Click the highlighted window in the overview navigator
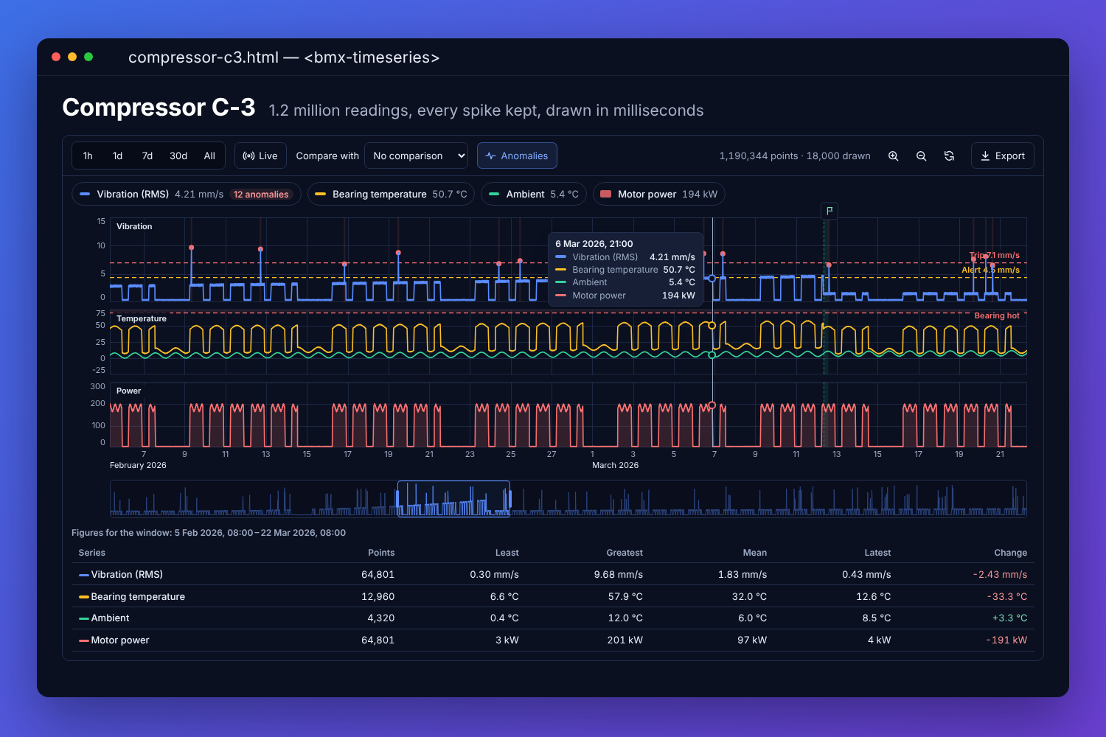Screen dimensions: 1106x737 coord(453,499)
